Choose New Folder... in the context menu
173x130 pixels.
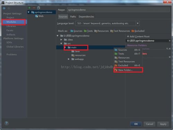pos(128,70)
